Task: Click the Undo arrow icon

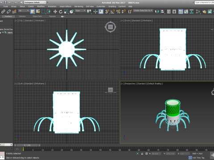Action: tap(9, 2)
